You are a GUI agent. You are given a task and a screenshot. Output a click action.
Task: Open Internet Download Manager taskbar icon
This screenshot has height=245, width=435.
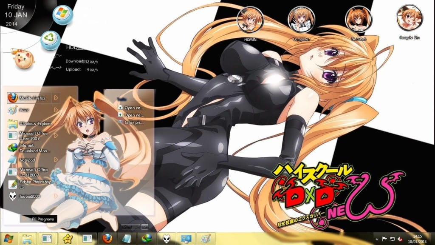pos(147,239)
